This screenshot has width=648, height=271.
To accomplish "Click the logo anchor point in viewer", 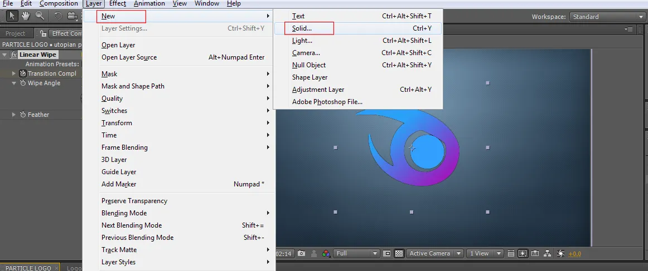I will 412,147.
